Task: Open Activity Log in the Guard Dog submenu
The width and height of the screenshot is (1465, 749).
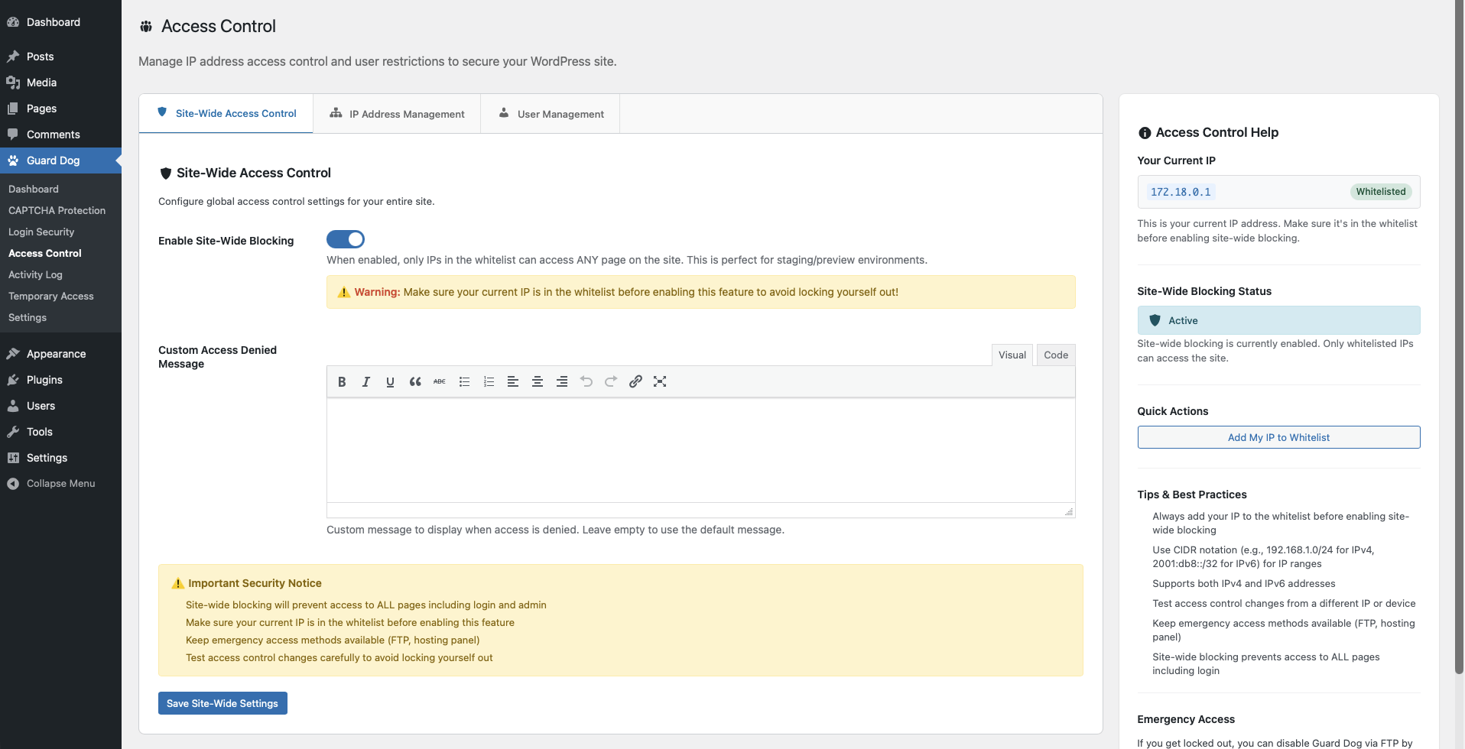Action: click(35, 274)
